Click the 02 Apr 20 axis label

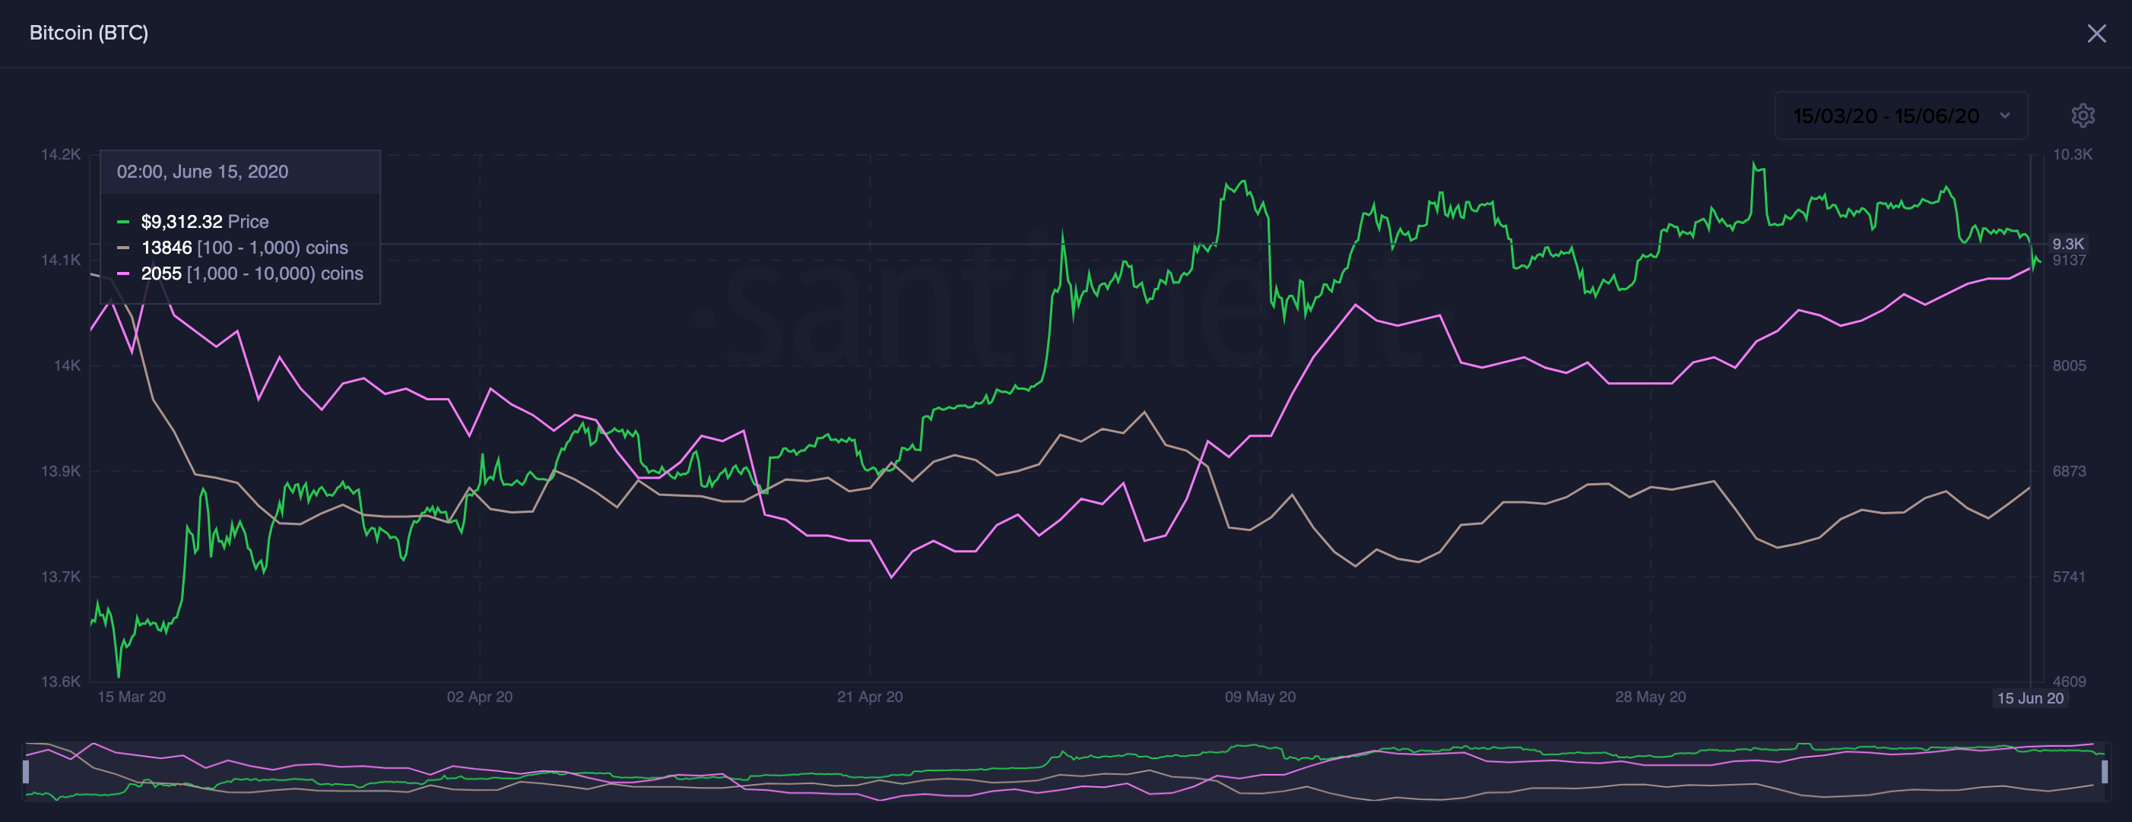pyautogui.click(x=480, y=697)
